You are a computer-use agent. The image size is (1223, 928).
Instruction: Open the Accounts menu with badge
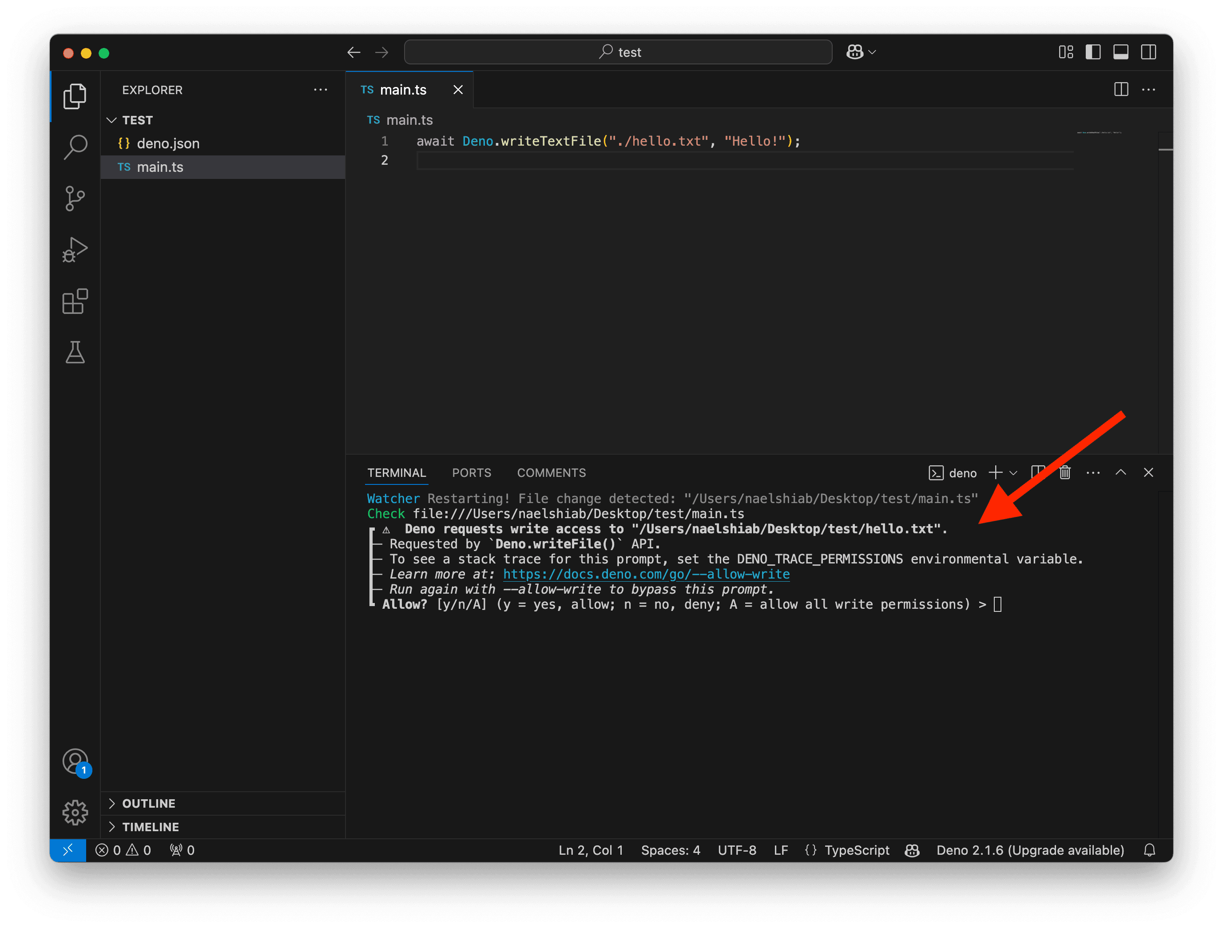coord(76,762)
